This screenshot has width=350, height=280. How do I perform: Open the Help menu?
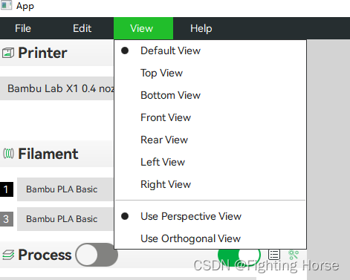pyautogui.click(x=201, y=28)
